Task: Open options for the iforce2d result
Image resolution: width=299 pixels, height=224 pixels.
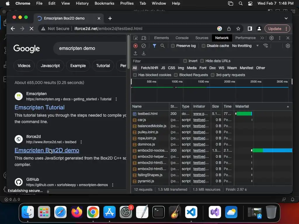Action: pos(81,142)
